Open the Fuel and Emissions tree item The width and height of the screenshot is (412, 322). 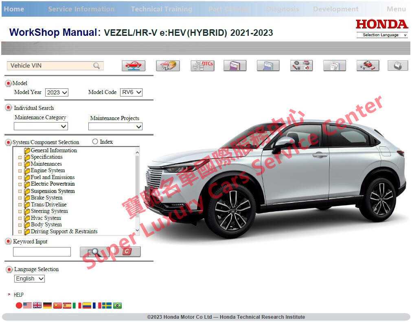[53, 177]
